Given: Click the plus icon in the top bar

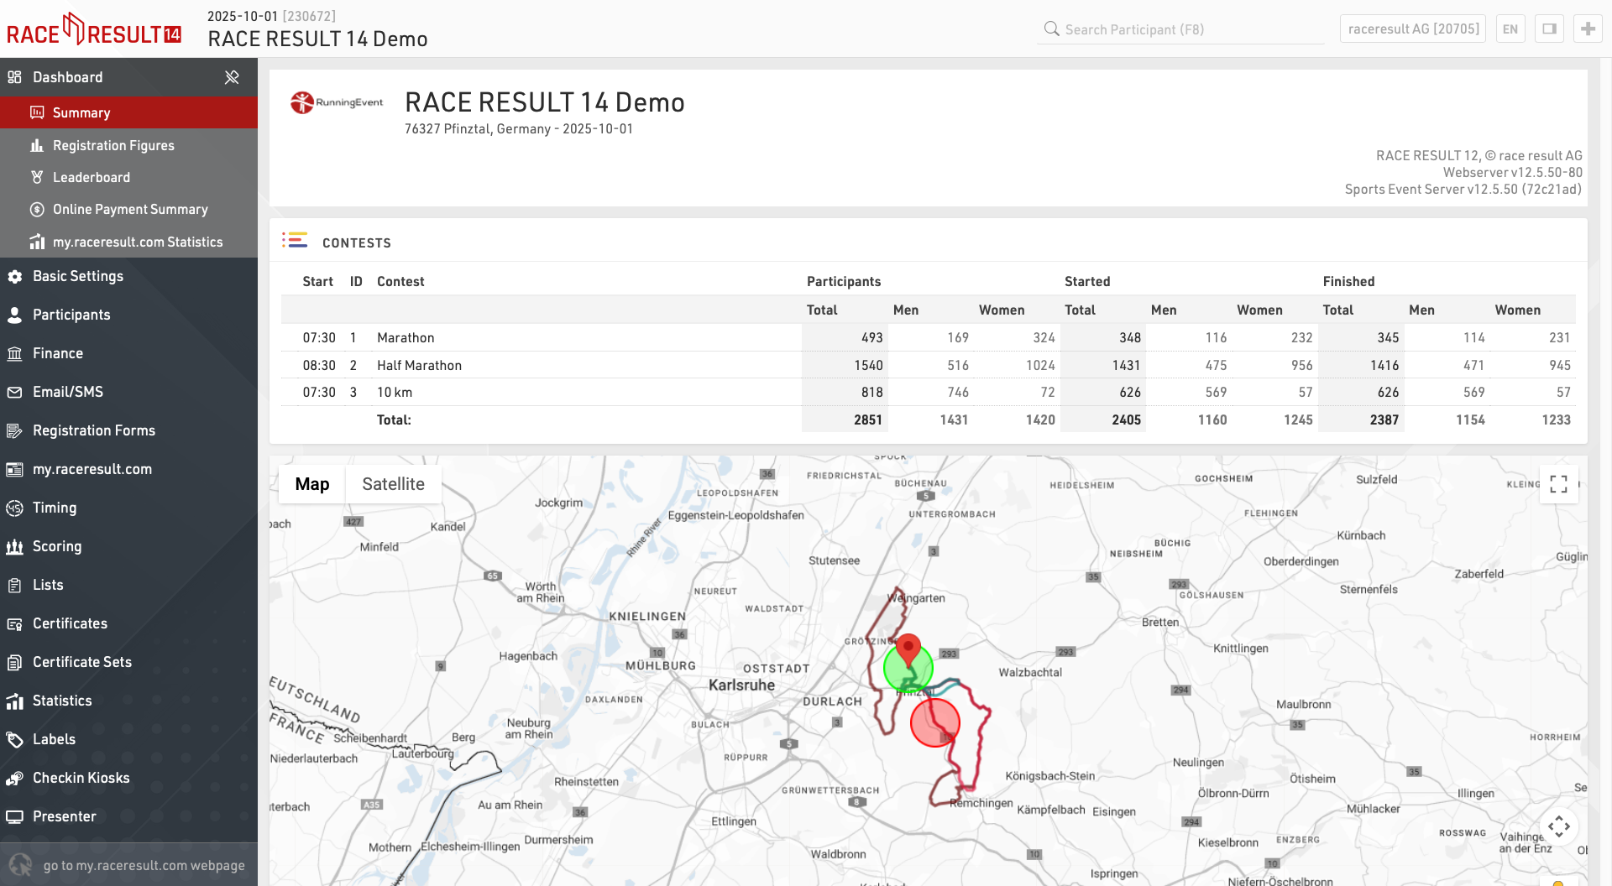Looking at the screenshot, I should (x=1587, y=29).
